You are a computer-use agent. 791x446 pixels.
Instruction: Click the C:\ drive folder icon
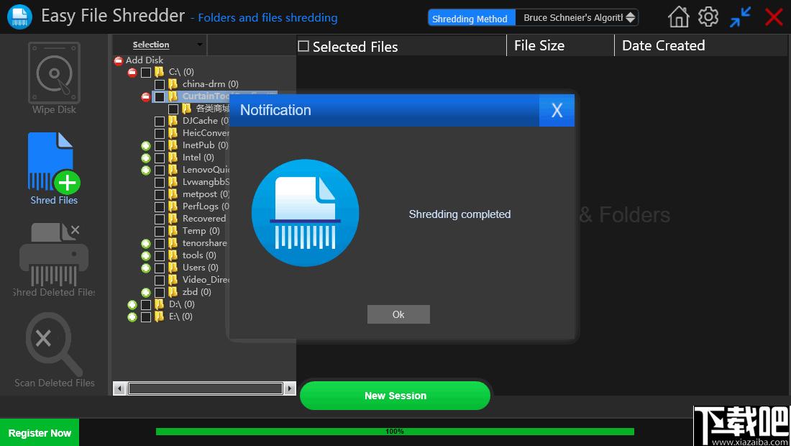click(x=160, y=72)
